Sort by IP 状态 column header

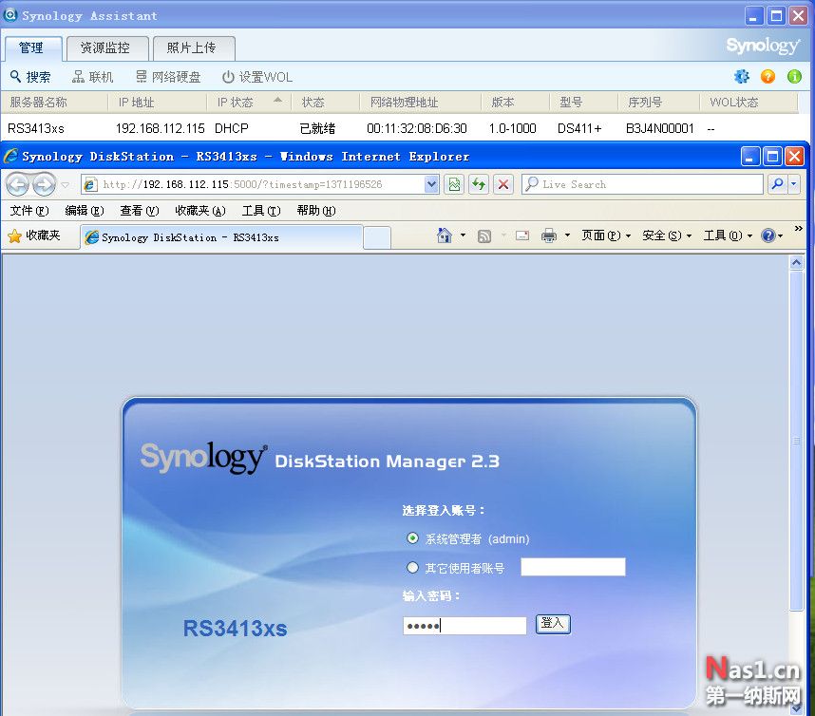tap(250, 103)
